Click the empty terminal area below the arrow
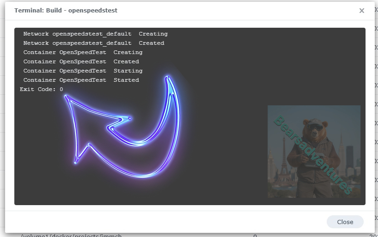The height and width of the screenshot is (237, 378). [139, 192]
